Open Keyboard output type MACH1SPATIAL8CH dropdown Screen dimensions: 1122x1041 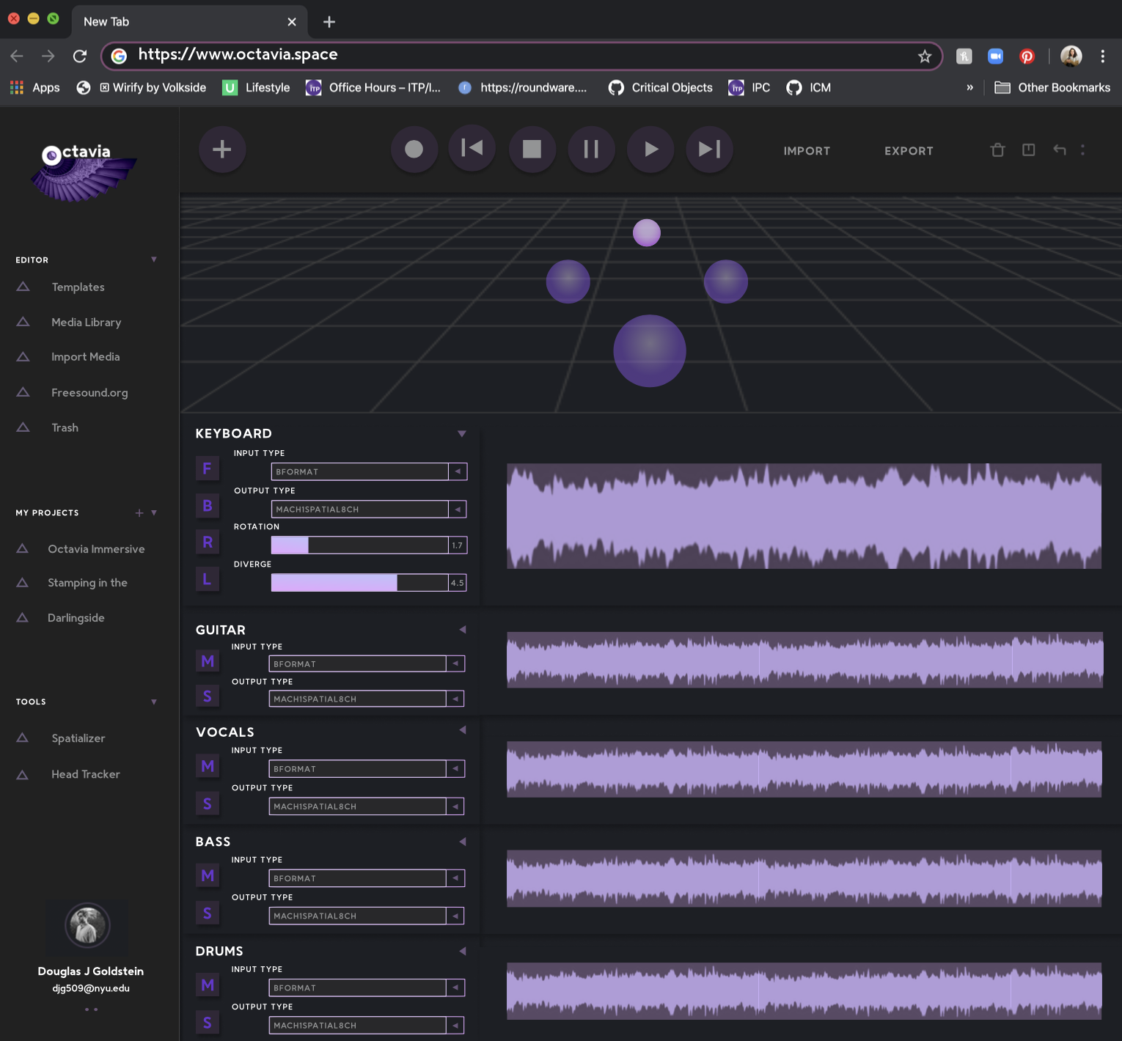click(369, 509)
